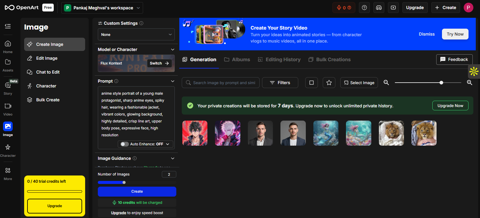Collapse the Model or Character section
Viewport: 480px width, 218px height.
point(173,49)
